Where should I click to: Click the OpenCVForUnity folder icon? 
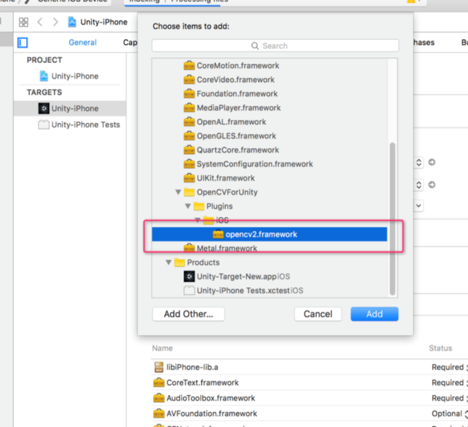(189, 192)
